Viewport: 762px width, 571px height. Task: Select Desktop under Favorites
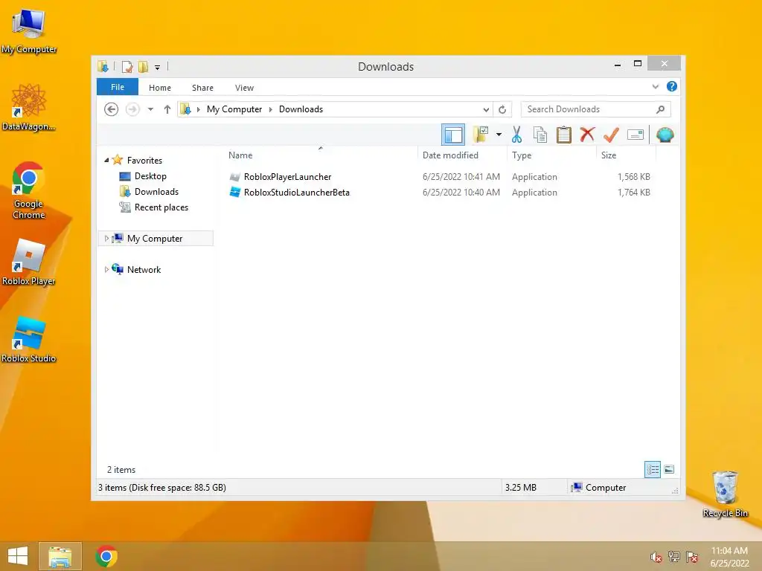coord(150,176)
